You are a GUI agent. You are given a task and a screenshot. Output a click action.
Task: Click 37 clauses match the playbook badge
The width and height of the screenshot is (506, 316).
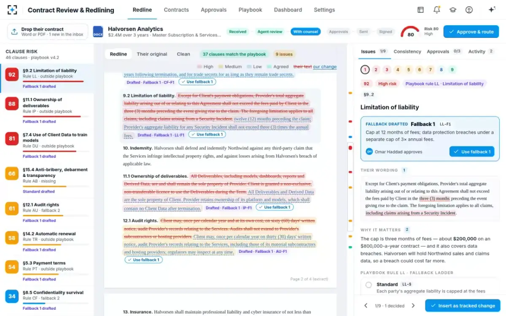[234, 54]
